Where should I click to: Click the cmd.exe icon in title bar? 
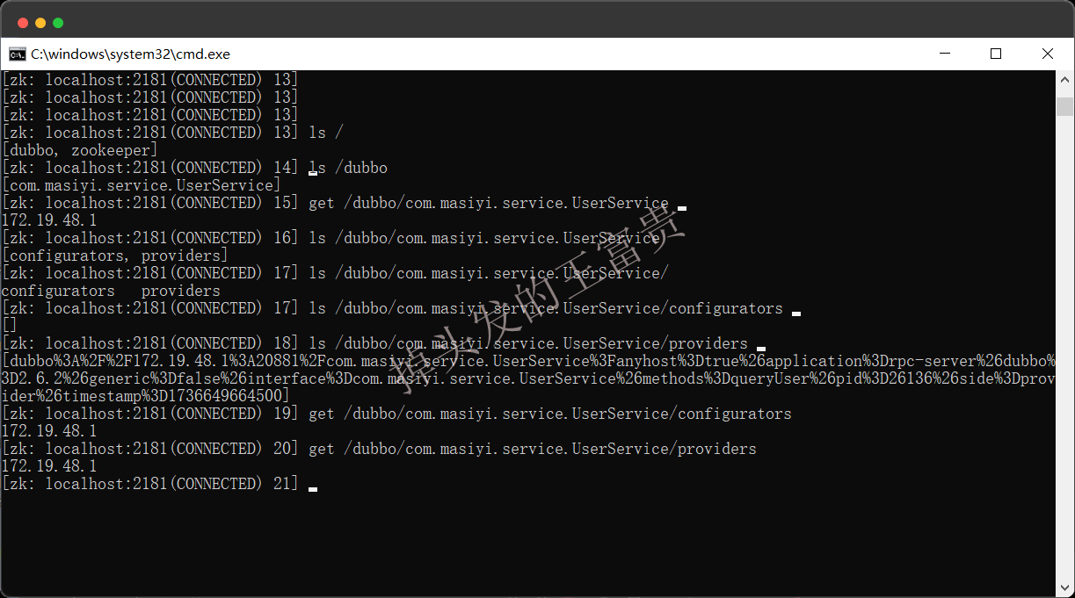(x=18, y=54)
